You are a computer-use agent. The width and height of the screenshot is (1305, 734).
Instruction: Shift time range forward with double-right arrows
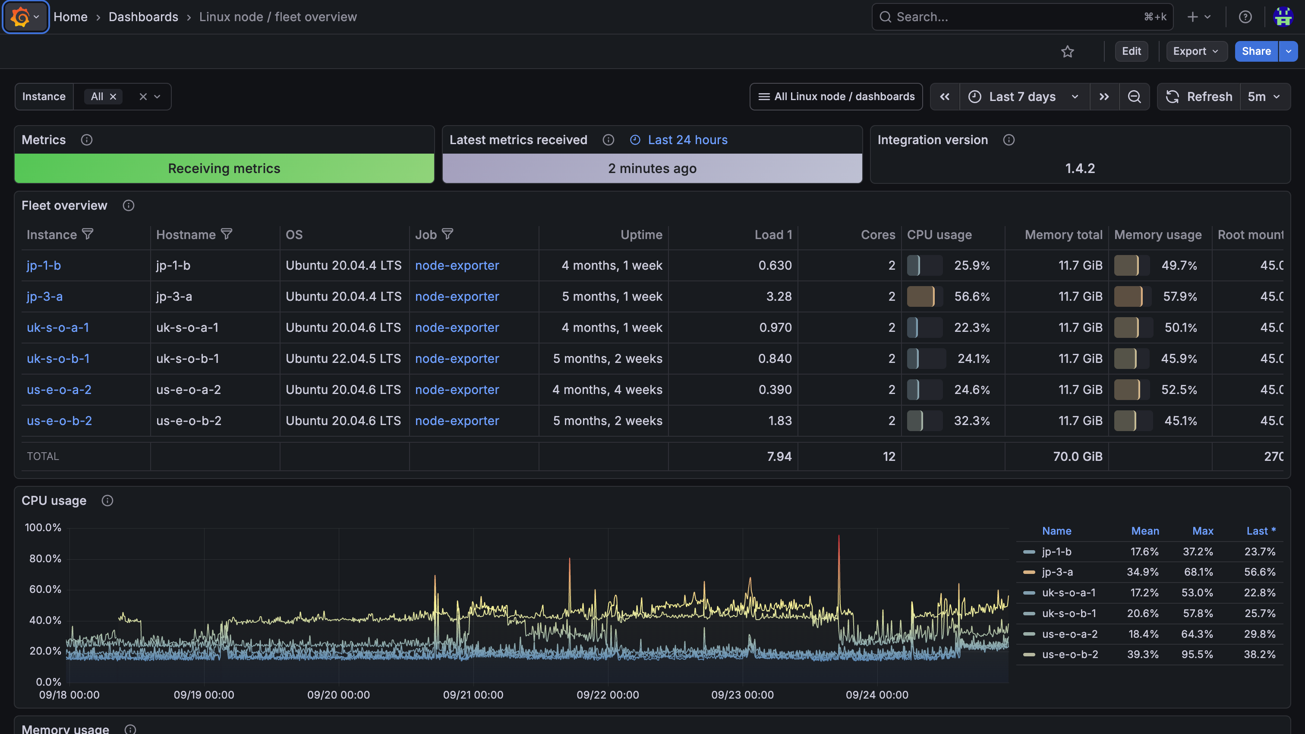[1104, 97]
